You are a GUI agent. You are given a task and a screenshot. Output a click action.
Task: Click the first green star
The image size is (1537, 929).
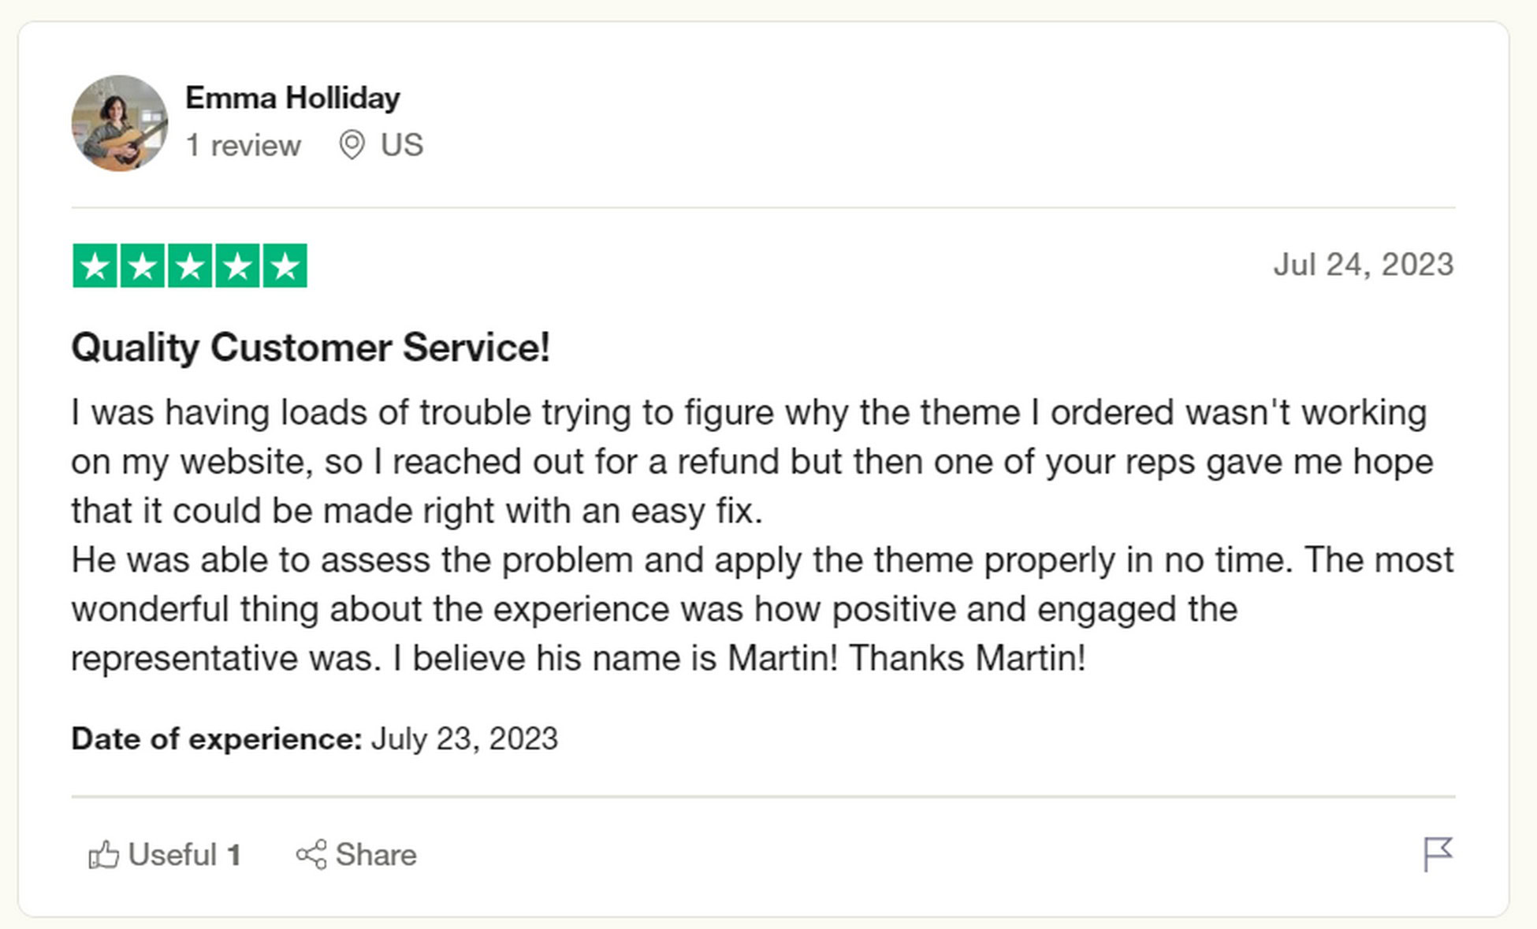[95, 266]
